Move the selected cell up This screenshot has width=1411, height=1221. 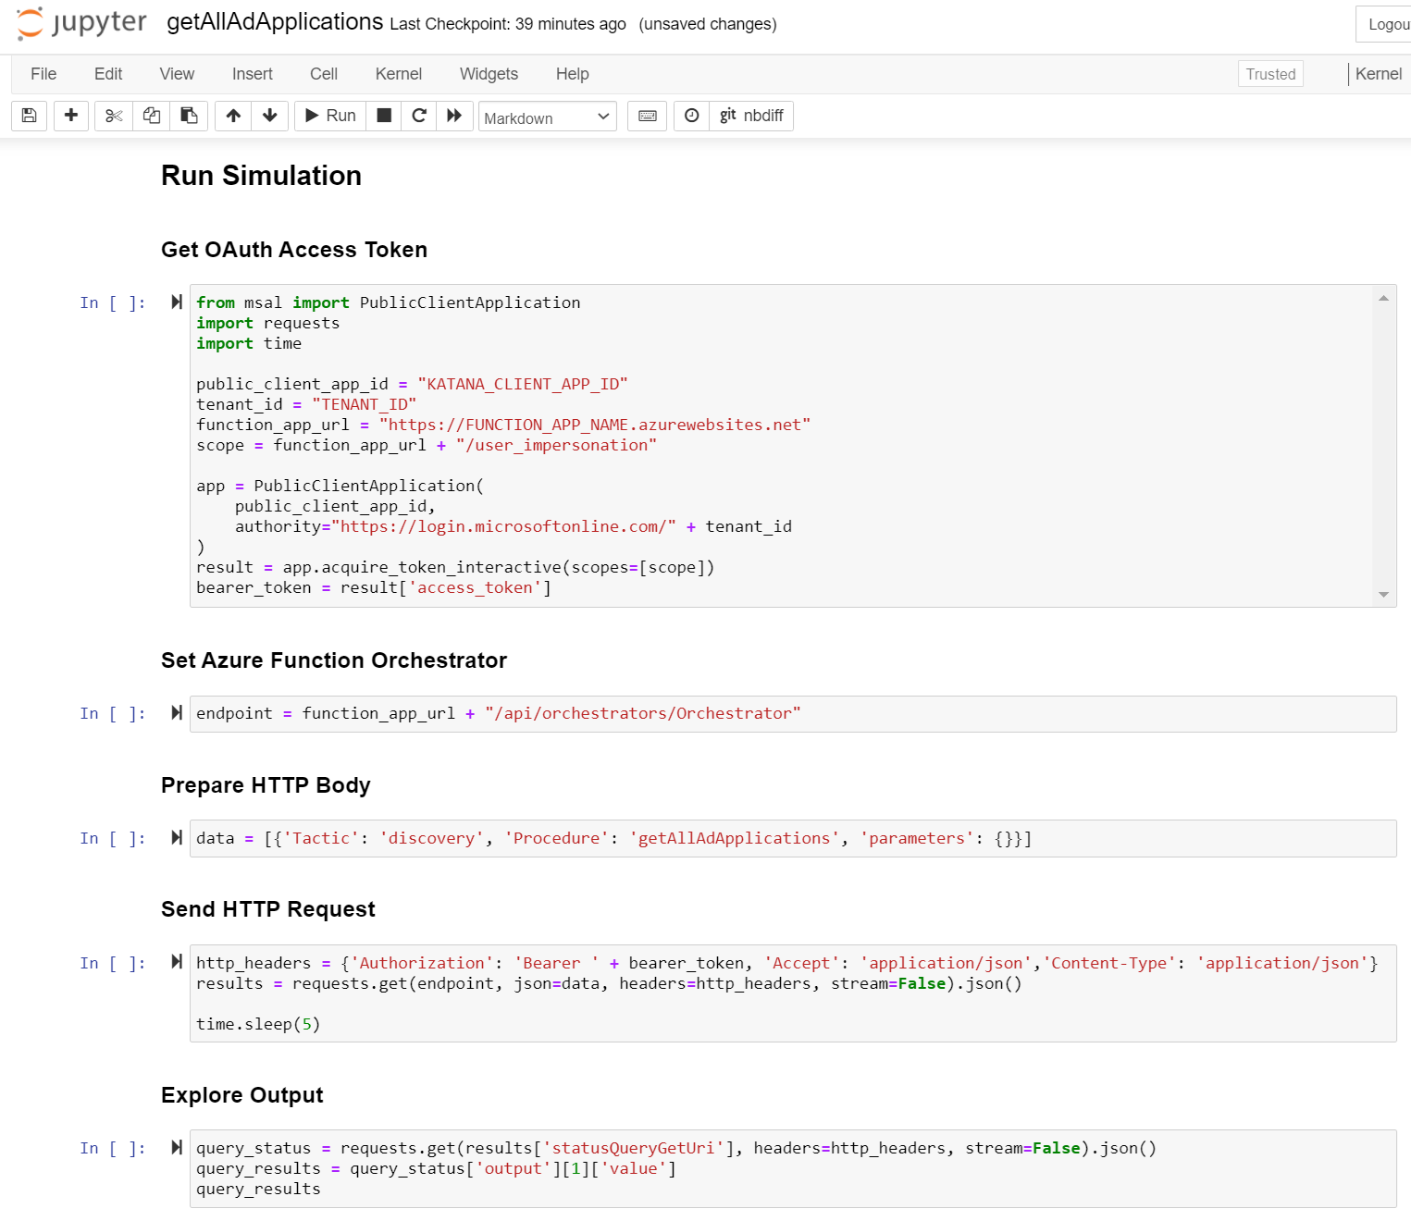(x=232, y=116)
